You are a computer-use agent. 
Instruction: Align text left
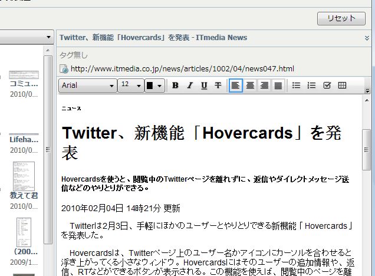pos(236,86)
